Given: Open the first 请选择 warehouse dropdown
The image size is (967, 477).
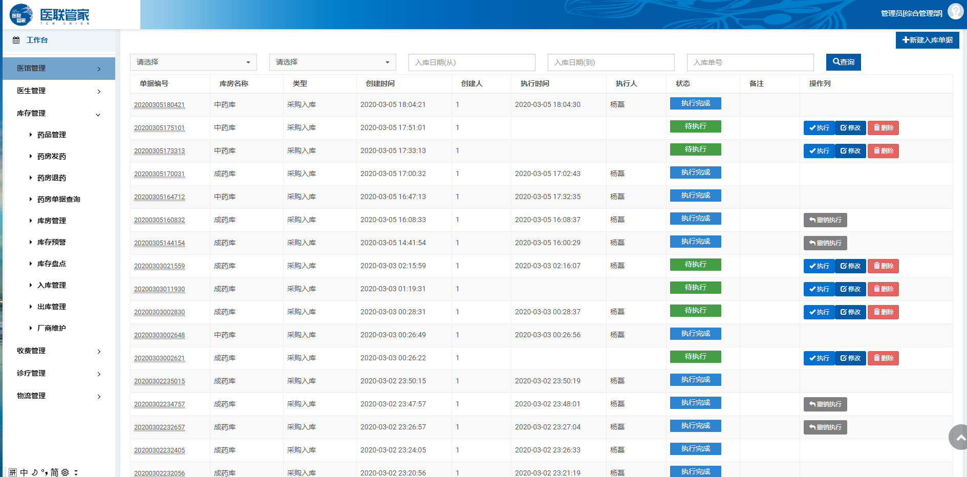Looking at the screenshot, I should (x=194, y=62).
